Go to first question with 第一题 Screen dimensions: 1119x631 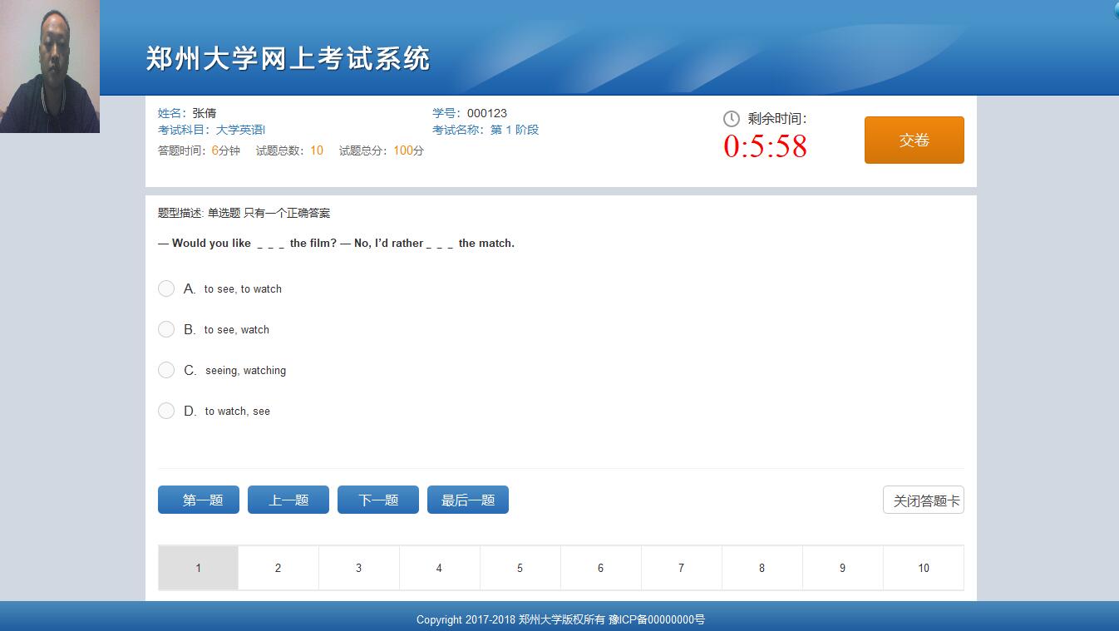(x=199, y=500)
